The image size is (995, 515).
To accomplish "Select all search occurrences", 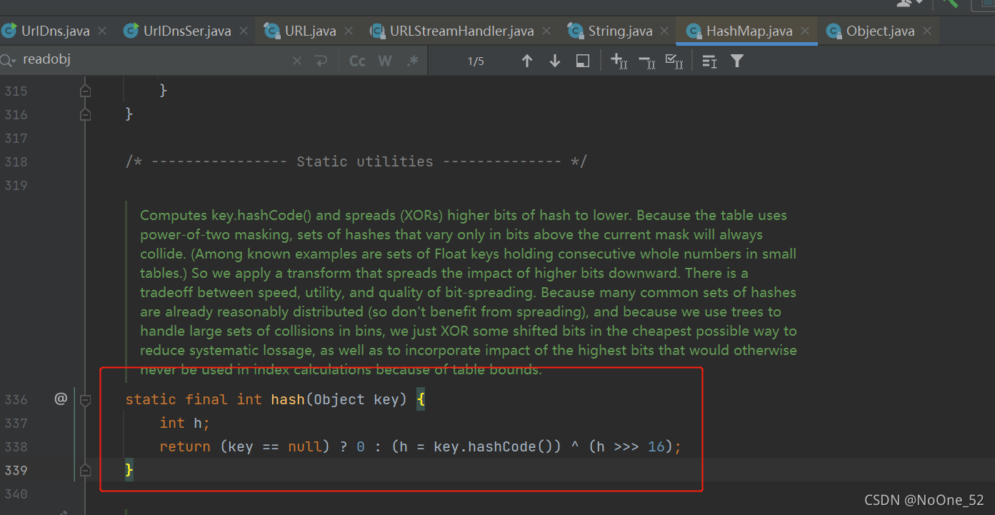I will pos(674,61).
